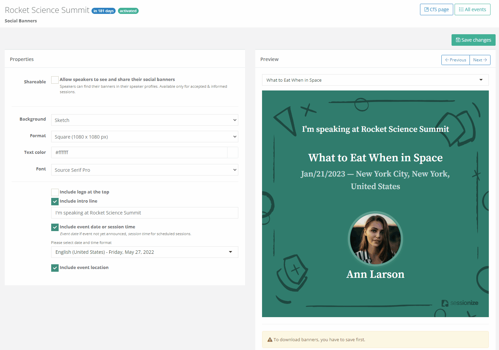Open the Font dropdown with Source Serif Pro
Image resolution: width=499 pixels, height=350 pixels.
tap(144, 170)
